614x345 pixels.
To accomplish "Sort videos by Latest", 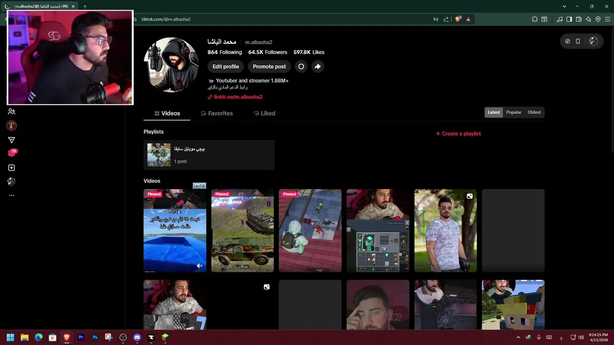I will tap(494, 112).
